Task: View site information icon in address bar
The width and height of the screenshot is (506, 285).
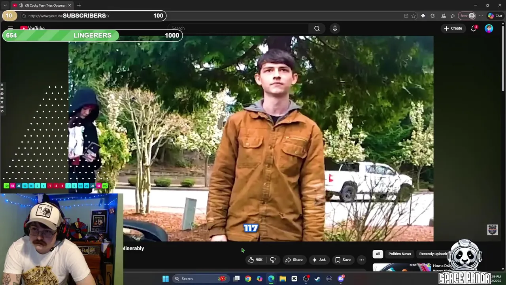Action: (x=24, y=16)
